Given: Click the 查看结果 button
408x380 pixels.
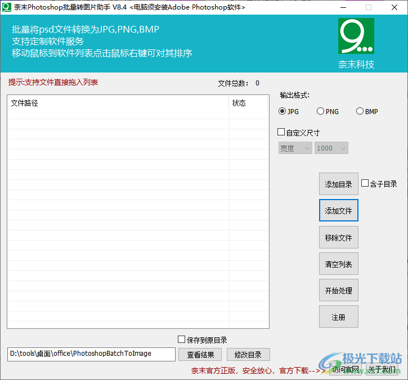Looking at the screenshot, I should [x=200, y=355].
